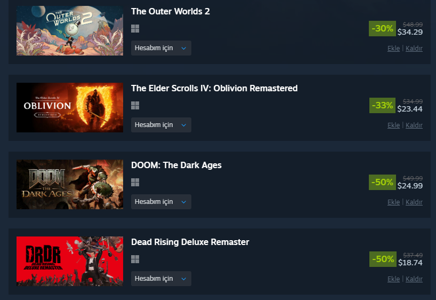436x300 pixels.
Task: Click the 'Ekle' link for Oblivion Remastered
Action: click(393, 125)
